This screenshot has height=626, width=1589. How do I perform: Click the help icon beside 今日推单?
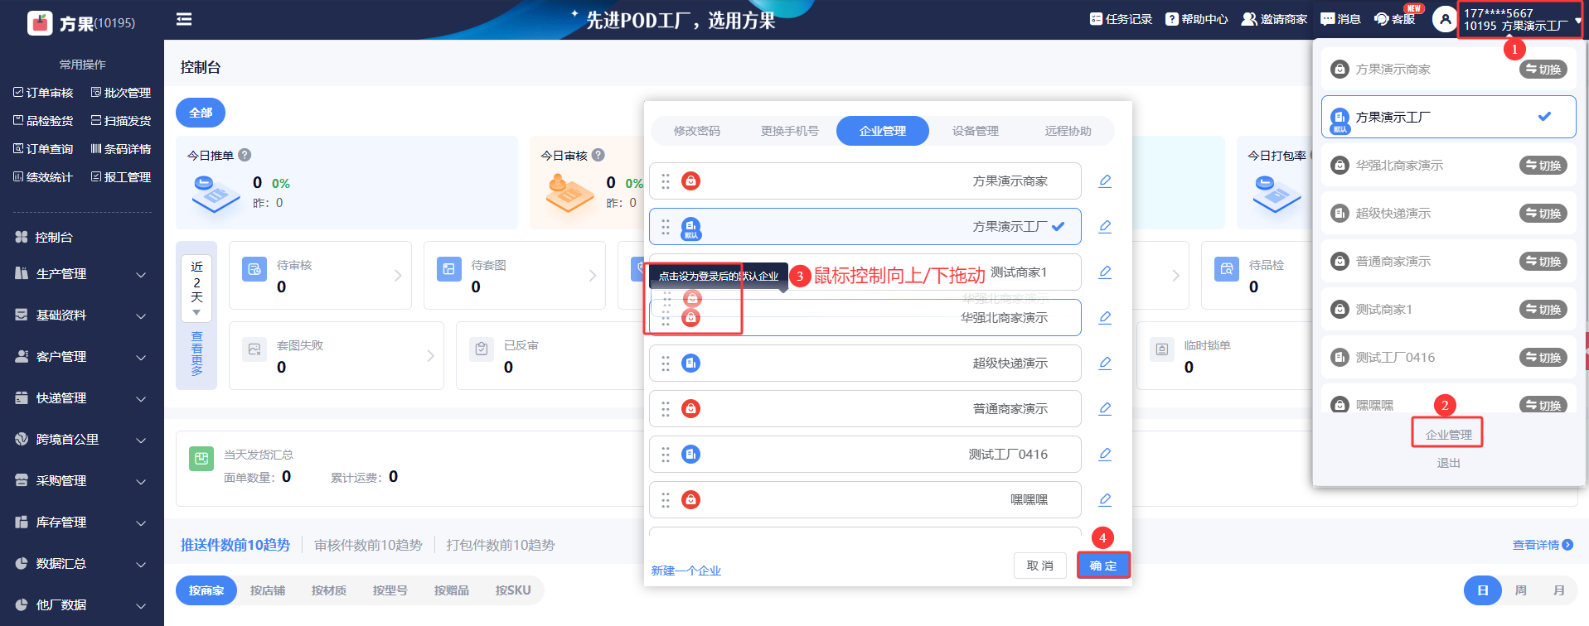point(245,155)
